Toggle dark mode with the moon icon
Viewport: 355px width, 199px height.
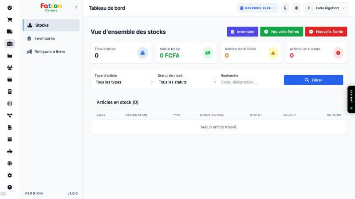(x=285, y=8)
